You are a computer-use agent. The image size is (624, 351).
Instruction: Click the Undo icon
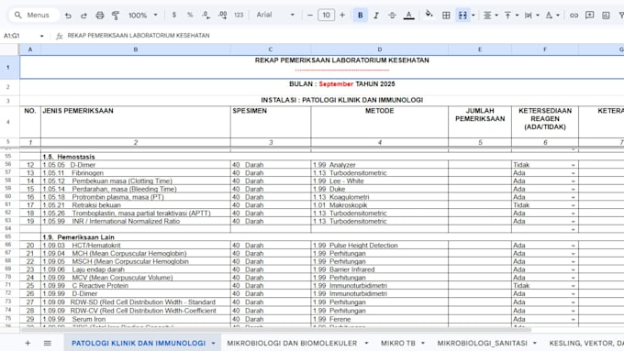pos(68,15)
